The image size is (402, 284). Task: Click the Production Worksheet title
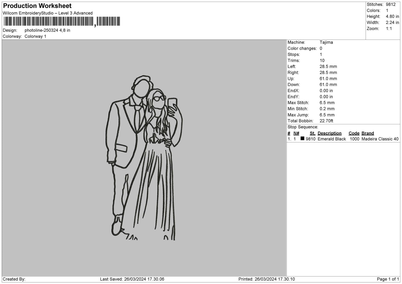pos(37,6)
